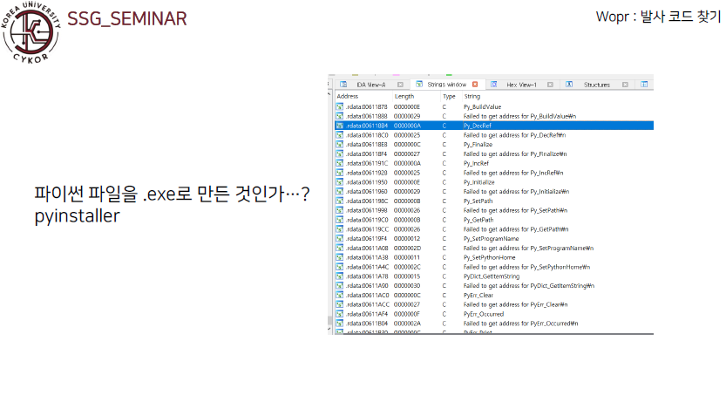The image size is (726, 409).
Task: Select the Strings window tab
Action: pos(446,85)
